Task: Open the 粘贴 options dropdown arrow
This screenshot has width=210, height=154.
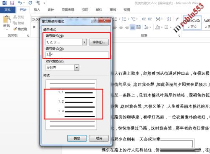Action: [x=7, y=30]
